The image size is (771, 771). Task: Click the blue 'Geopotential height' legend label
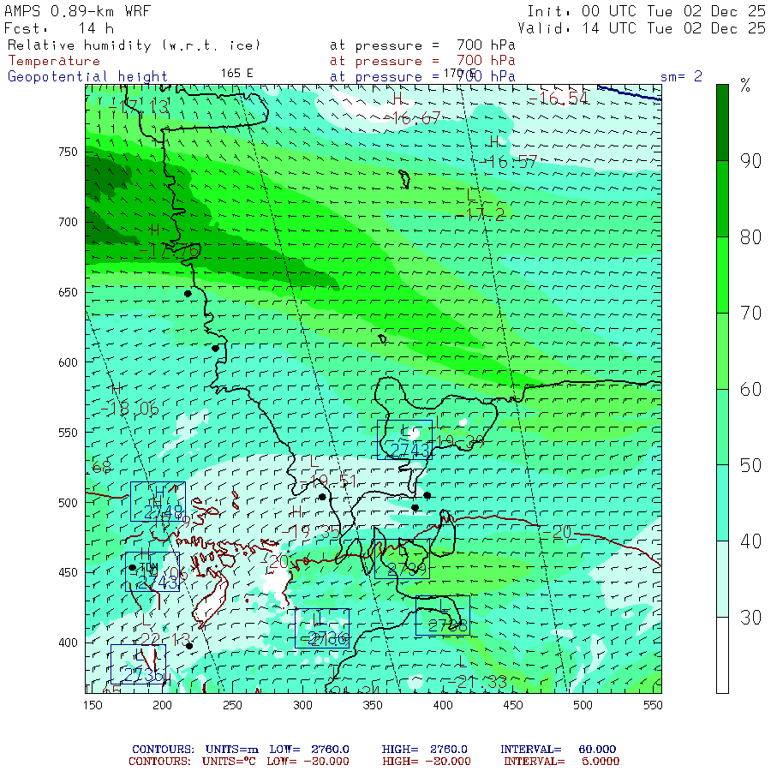click(87, 77)
